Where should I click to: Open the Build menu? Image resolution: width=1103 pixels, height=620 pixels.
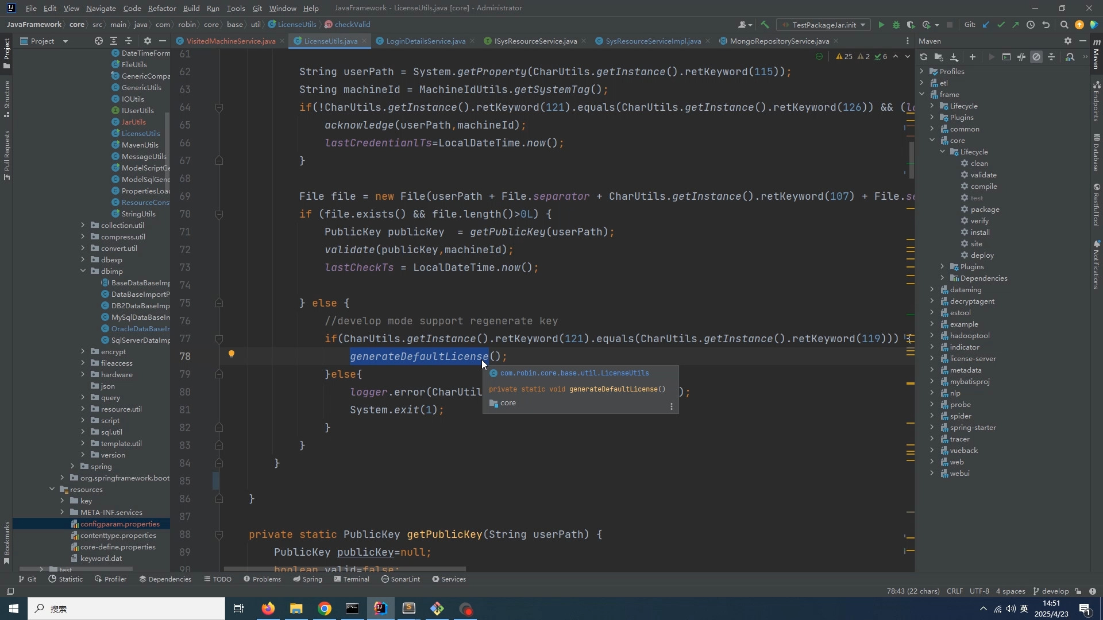click(191, 8)
